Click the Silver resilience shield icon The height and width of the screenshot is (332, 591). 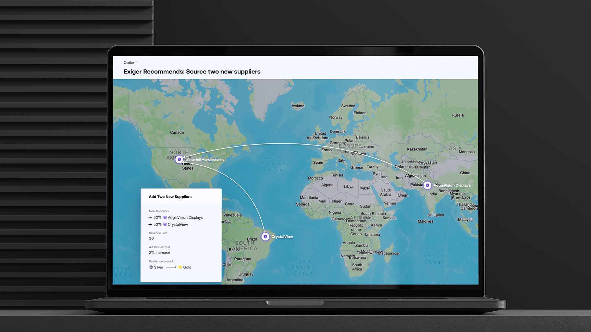click(151, 267)
